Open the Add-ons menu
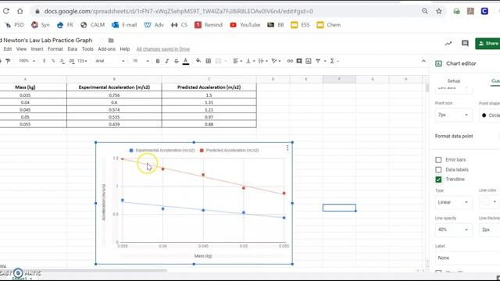500x281 pixels. pyautogui.click(x=106, y=49)
